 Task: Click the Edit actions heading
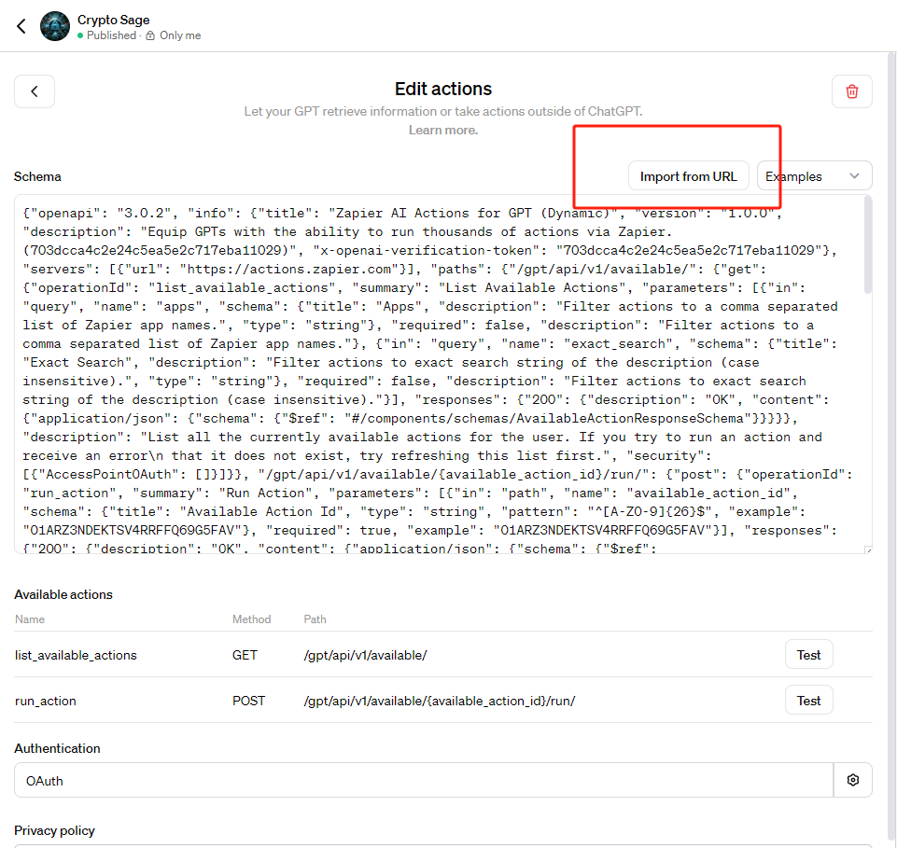(x=442, y=89)
